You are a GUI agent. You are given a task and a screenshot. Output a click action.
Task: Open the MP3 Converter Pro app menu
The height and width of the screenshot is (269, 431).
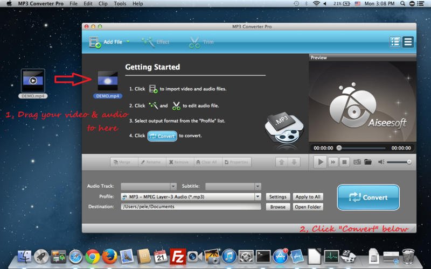[41, 4]
